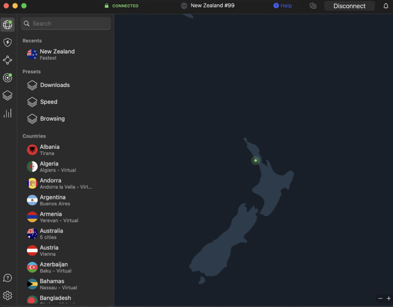
Task: View statistics via bar chart icon
Action: [8, 113]
